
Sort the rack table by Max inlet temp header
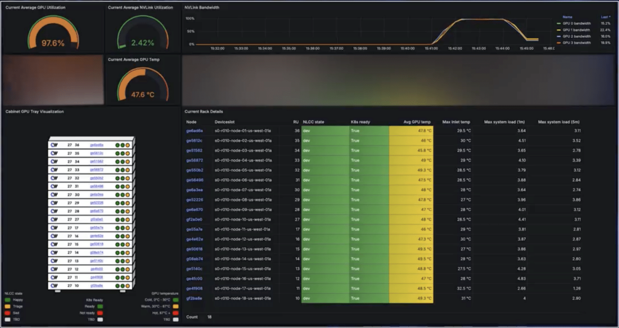(456, 122)
